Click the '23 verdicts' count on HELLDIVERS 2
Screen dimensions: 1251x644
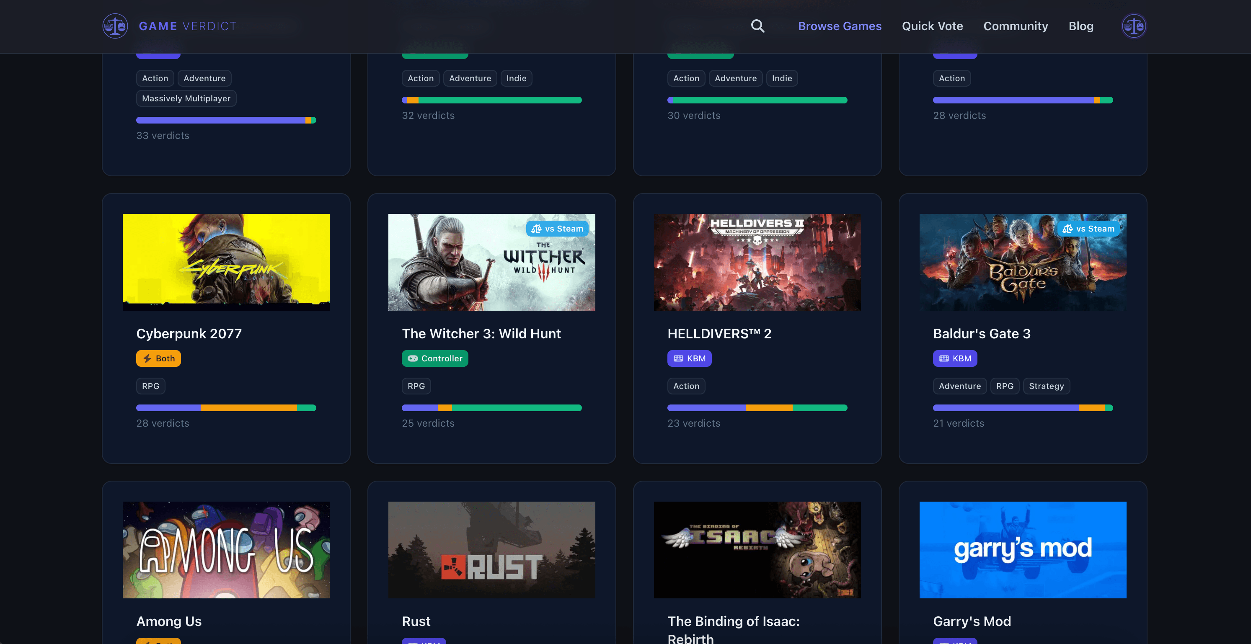[694, 423]
